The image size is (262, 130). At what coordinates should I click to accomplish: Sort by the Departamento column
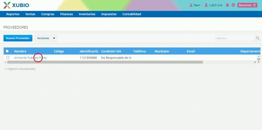pos(250,52)
